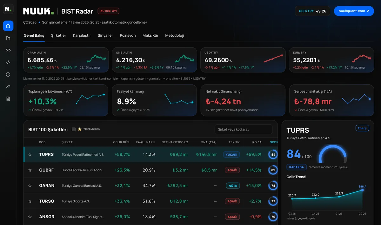Star the GUBRF row
Image resolution: width=381 pixels, height=225 pixels.
[x=30, y=170]
